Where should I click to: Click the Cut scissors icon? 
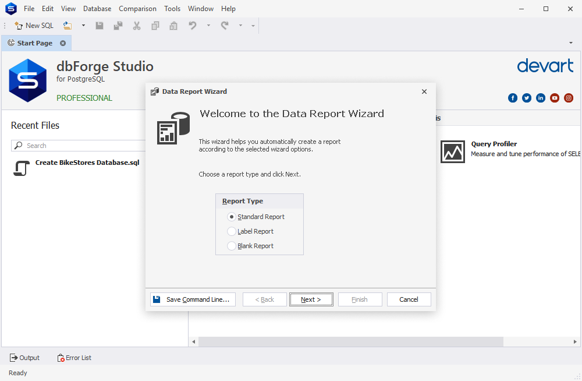(x=137, y=26)
